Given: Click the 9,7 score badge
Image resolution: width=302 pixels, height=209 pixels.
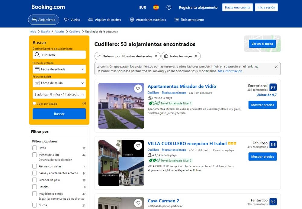Looking at the screenshot, I should click(273, 87).
